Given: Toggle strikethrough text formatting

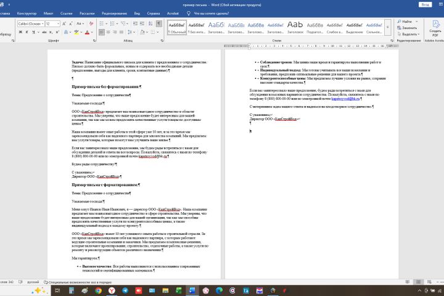Looking at the screenshot, I should pos(44,32).
